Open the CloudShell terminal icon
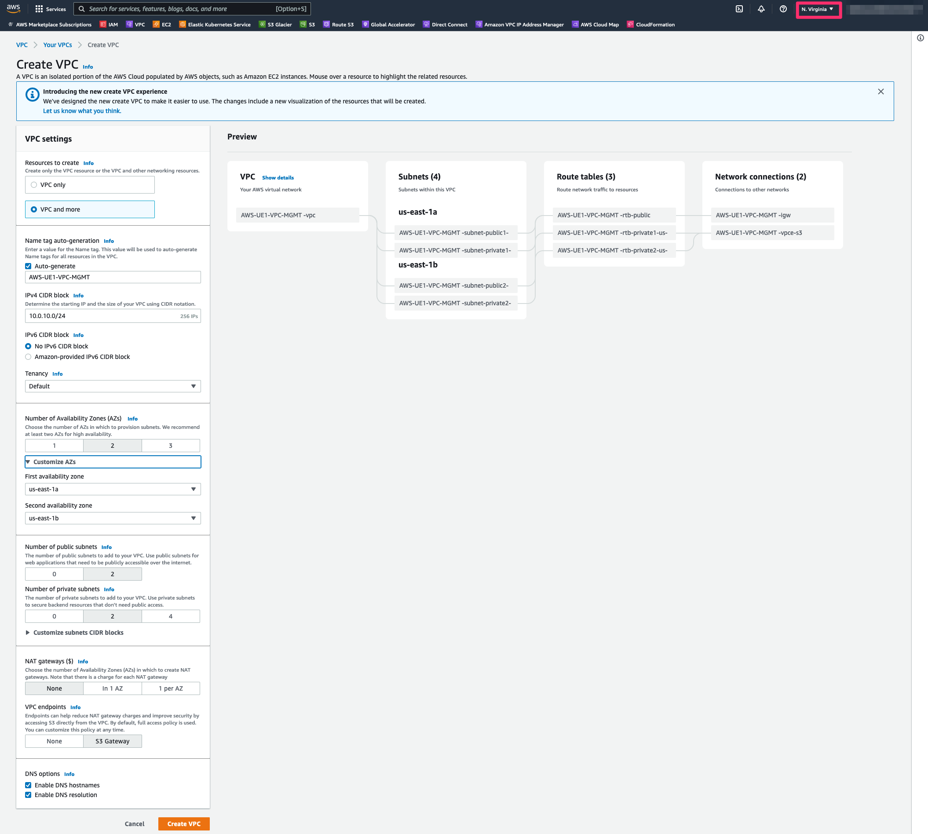928x834 pixels. click(x=739, y=9)
